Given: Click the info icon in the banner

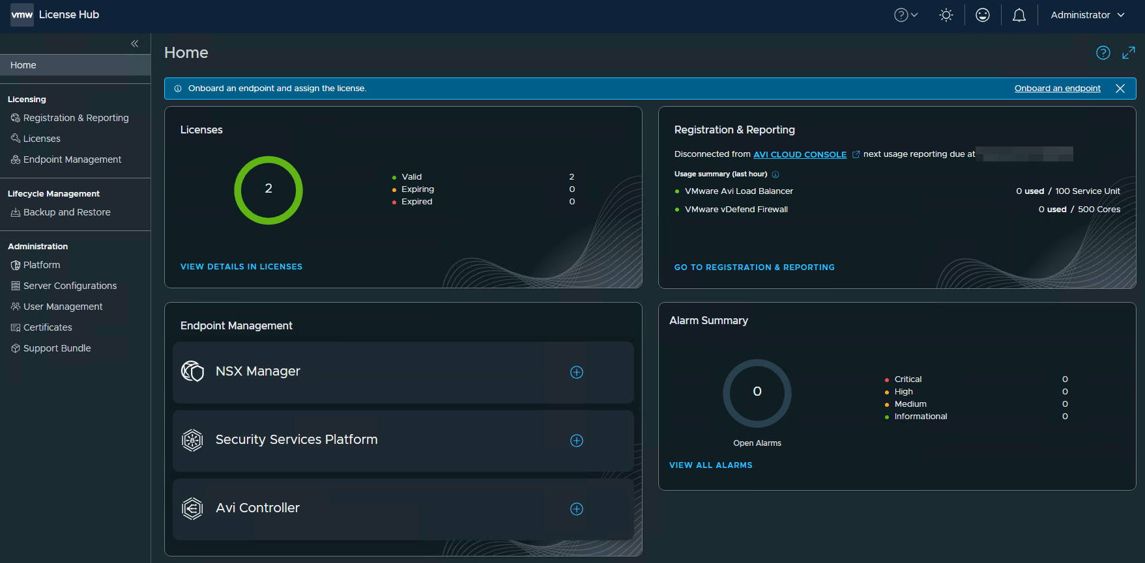Looking at the screenshot, I should [x=178, y=89].
